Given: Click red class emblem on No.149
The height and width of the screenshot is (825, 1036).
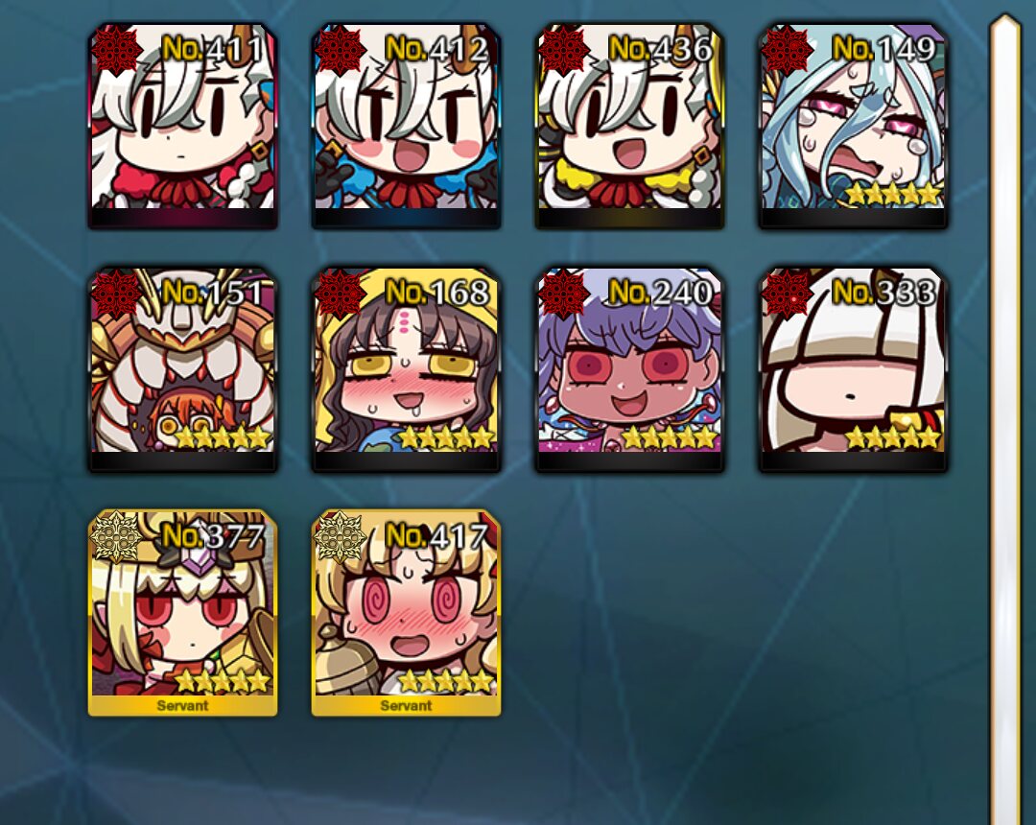Looking at the screenshot, I should coord(787,50).
